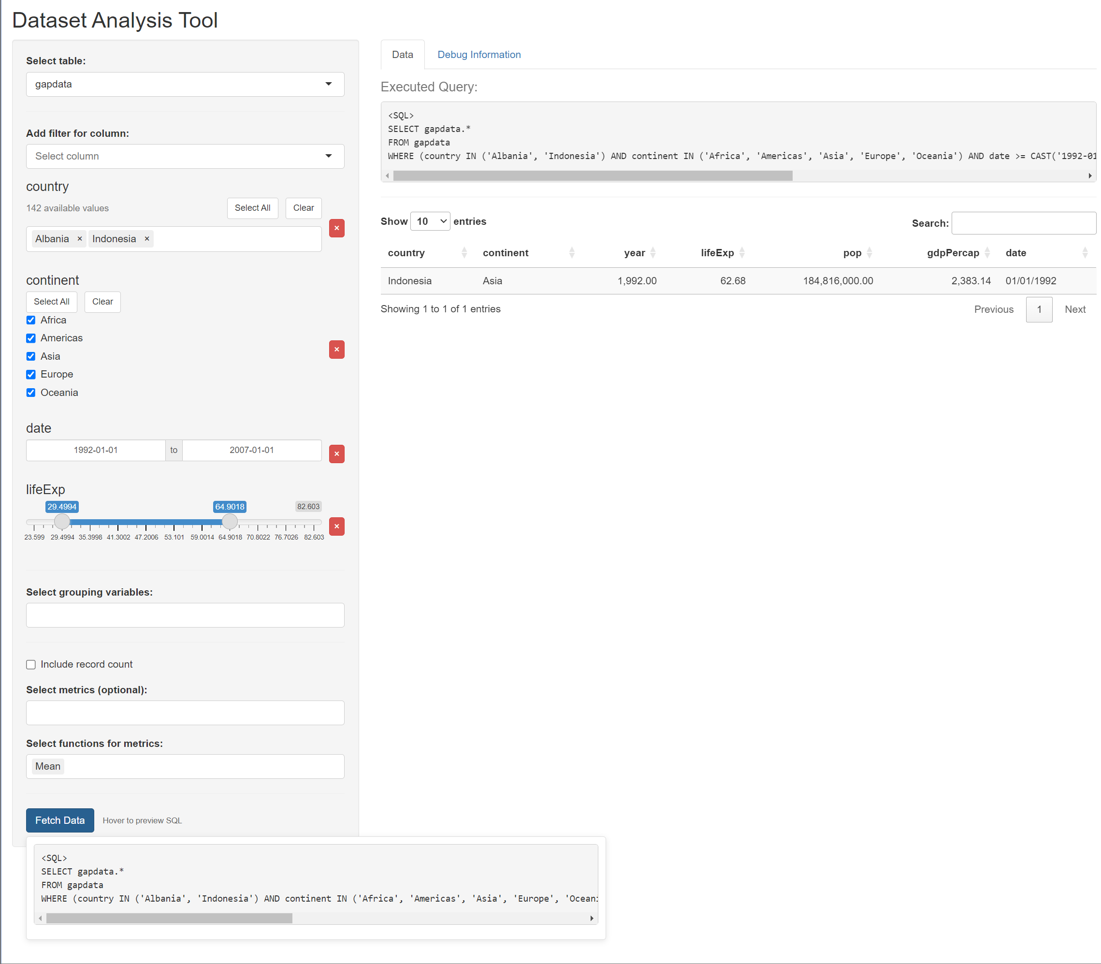Uncheck the Asia continent checkbox

31,357
